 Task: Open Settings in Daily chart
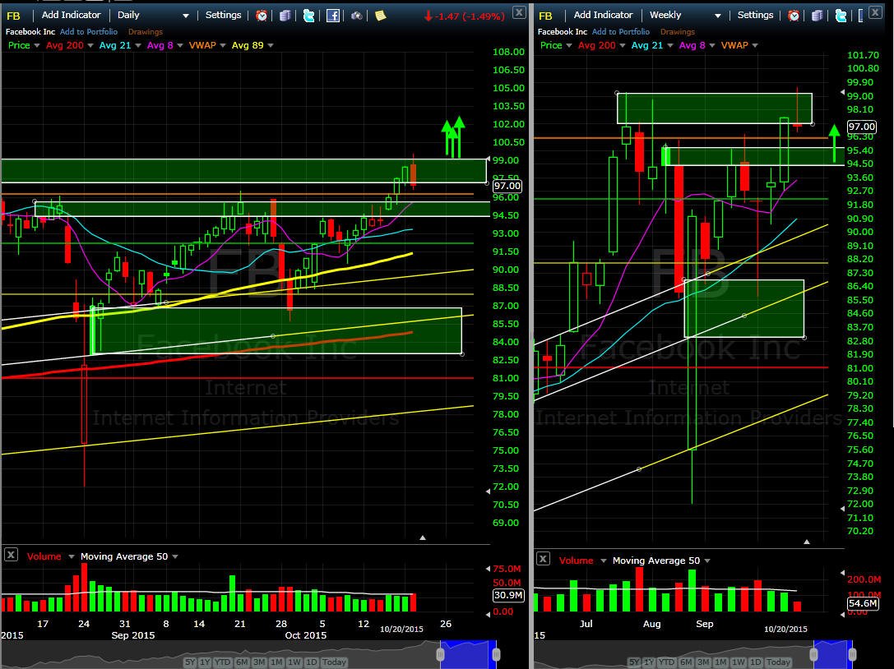[223, 15]
